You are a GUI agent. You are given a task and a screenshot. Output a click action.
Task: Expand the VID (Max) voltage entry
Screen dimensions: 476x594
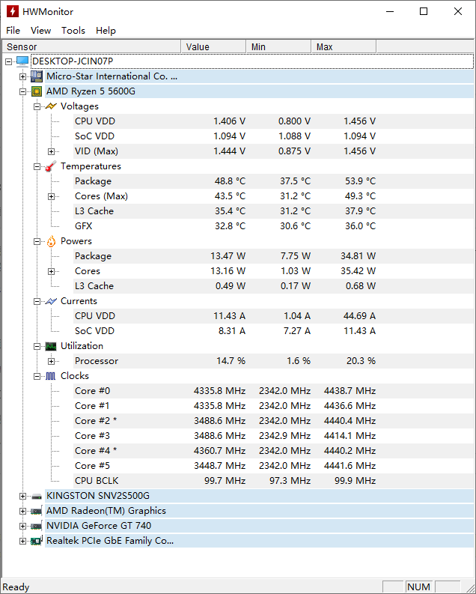(52, 151)
